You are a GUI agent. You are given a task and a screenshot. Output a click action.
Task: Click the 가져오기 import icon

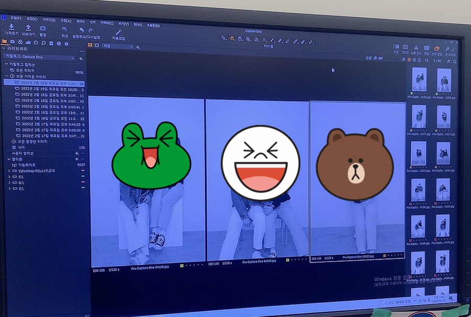coord(11,27)
